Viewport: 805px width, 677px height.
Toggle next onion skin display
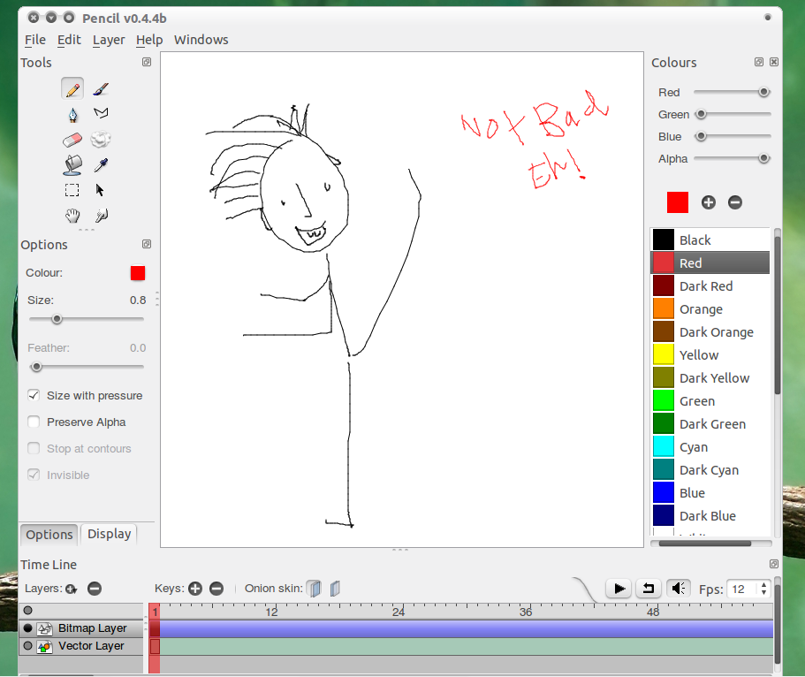334,588
